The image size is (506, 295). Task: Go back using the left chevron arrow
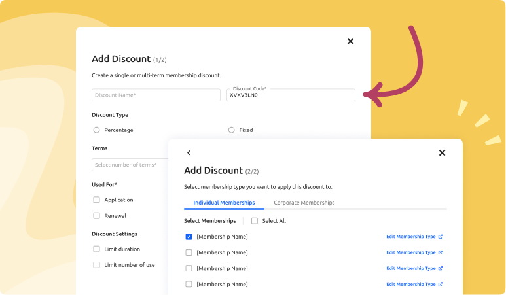click(189, 153)
